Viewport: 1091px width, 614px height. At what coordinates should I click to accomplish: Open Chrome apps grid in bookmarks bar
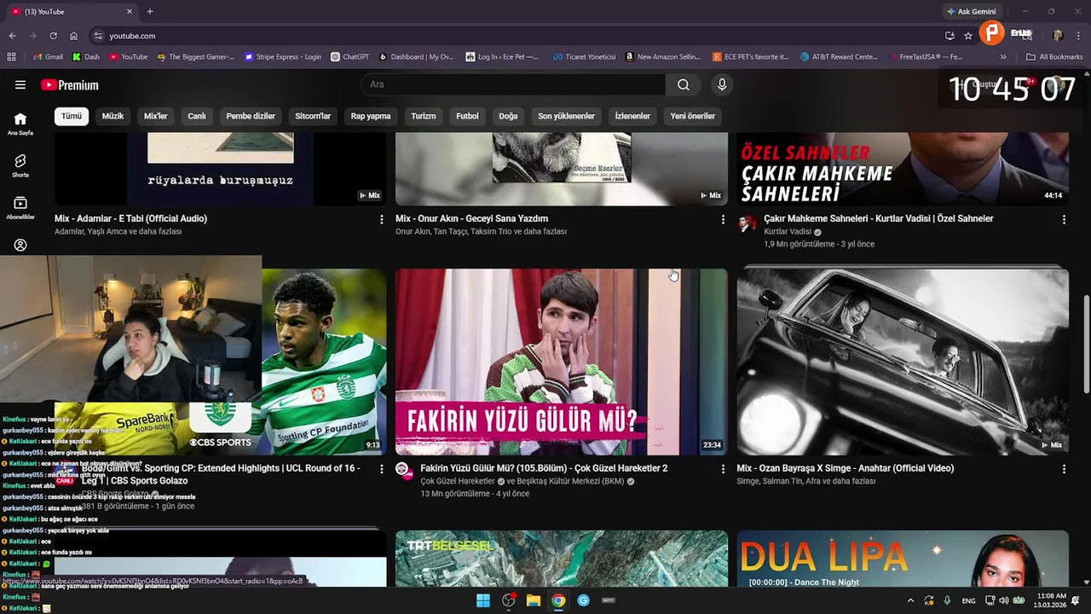[x=11, y=57]
